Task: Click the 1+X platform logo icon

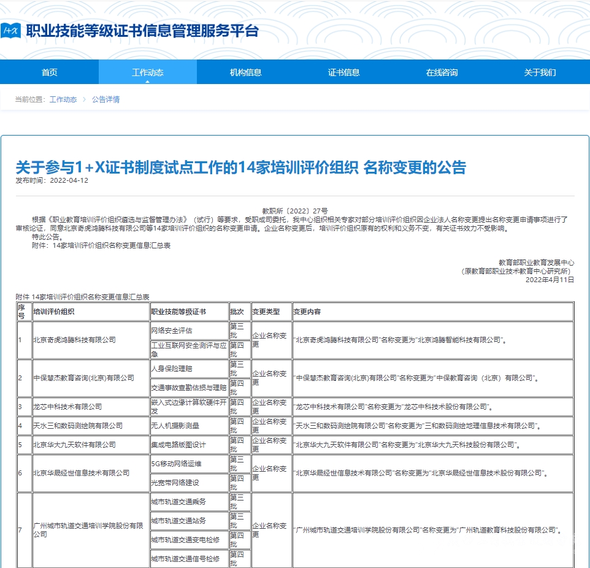Action: click(x=10, y=31)
